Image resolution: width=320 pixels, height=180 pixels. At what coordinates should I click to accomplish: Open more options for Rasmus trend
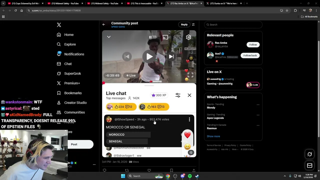click(x=258, y=125)
